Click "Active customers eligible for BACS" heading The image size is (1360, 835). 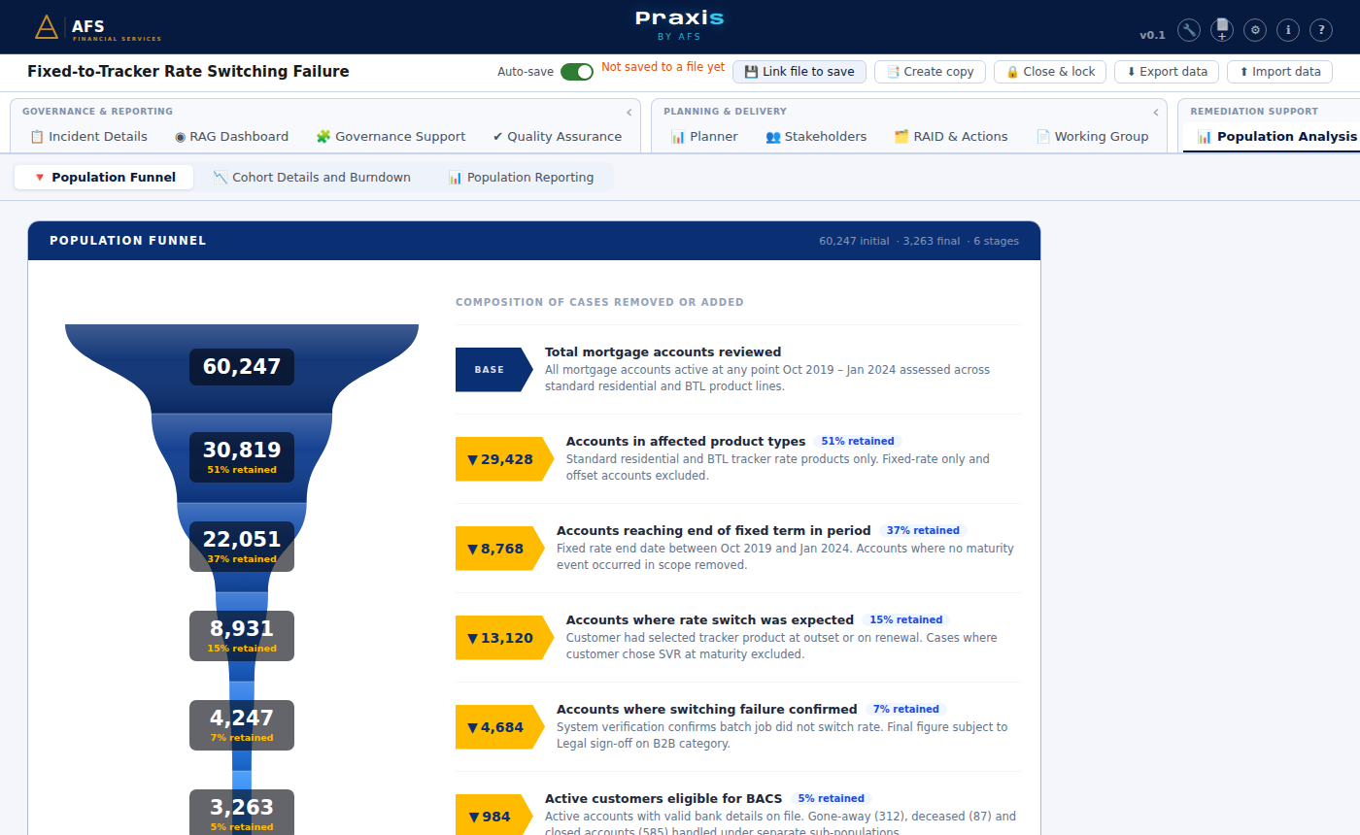[663, 799]
